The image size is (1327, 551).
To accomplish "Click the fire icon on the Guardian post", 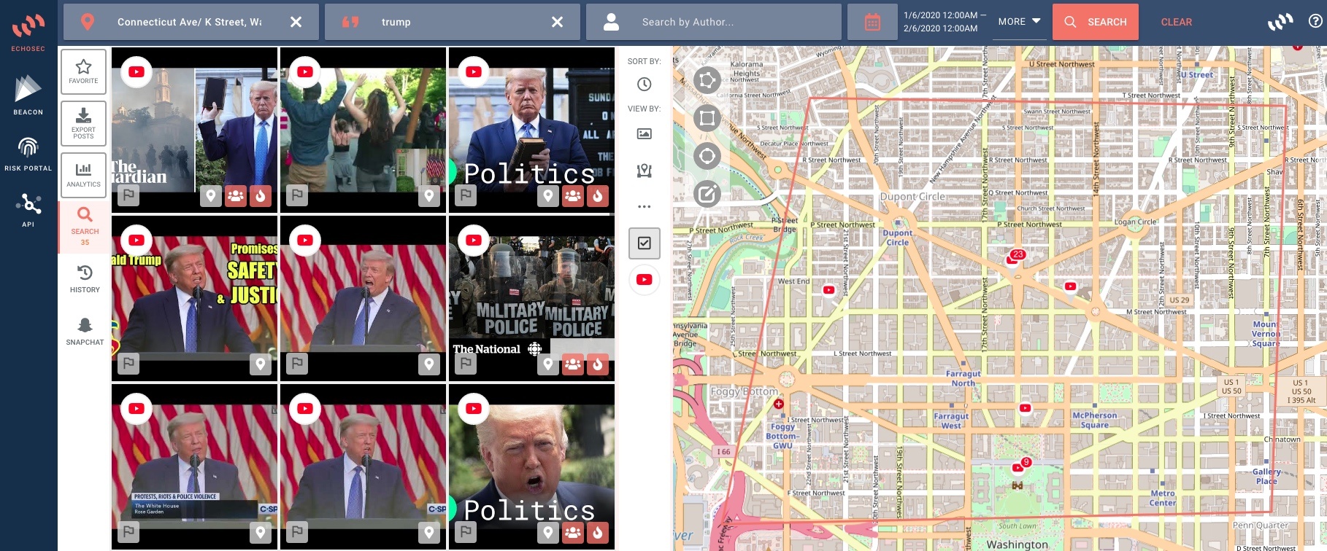I will click(261, 196).
